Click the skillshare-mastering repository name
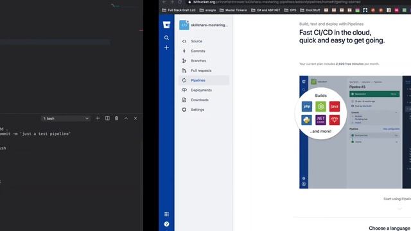 click(209, 25)
